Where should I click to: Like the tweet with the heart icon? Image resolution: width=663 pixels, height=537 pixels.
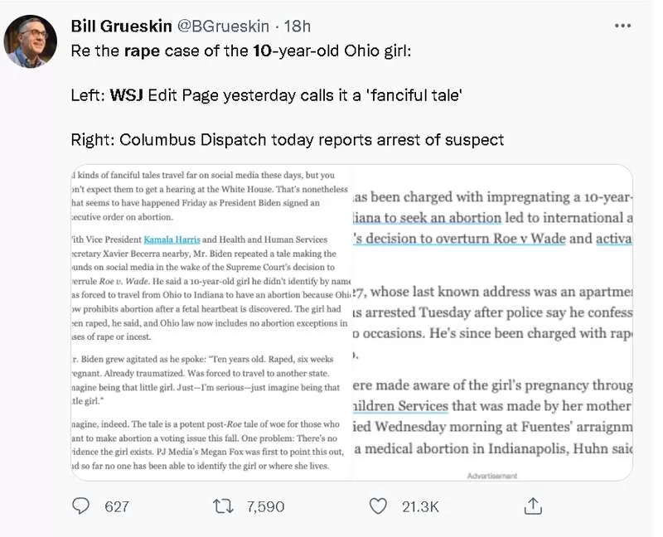click(378, 506)
